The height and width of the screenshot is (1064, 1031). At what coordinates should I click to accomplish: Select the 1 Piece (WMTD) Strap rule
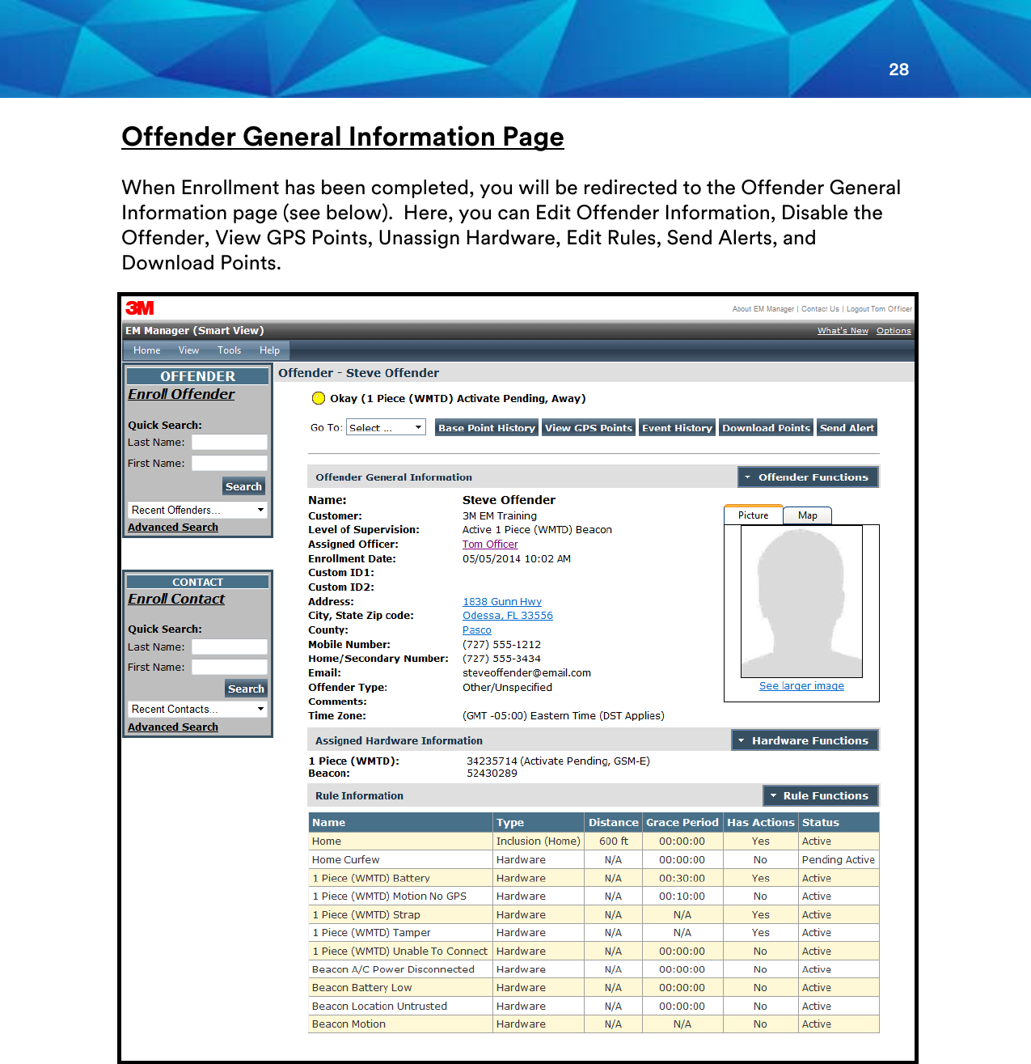coord(366,915)
